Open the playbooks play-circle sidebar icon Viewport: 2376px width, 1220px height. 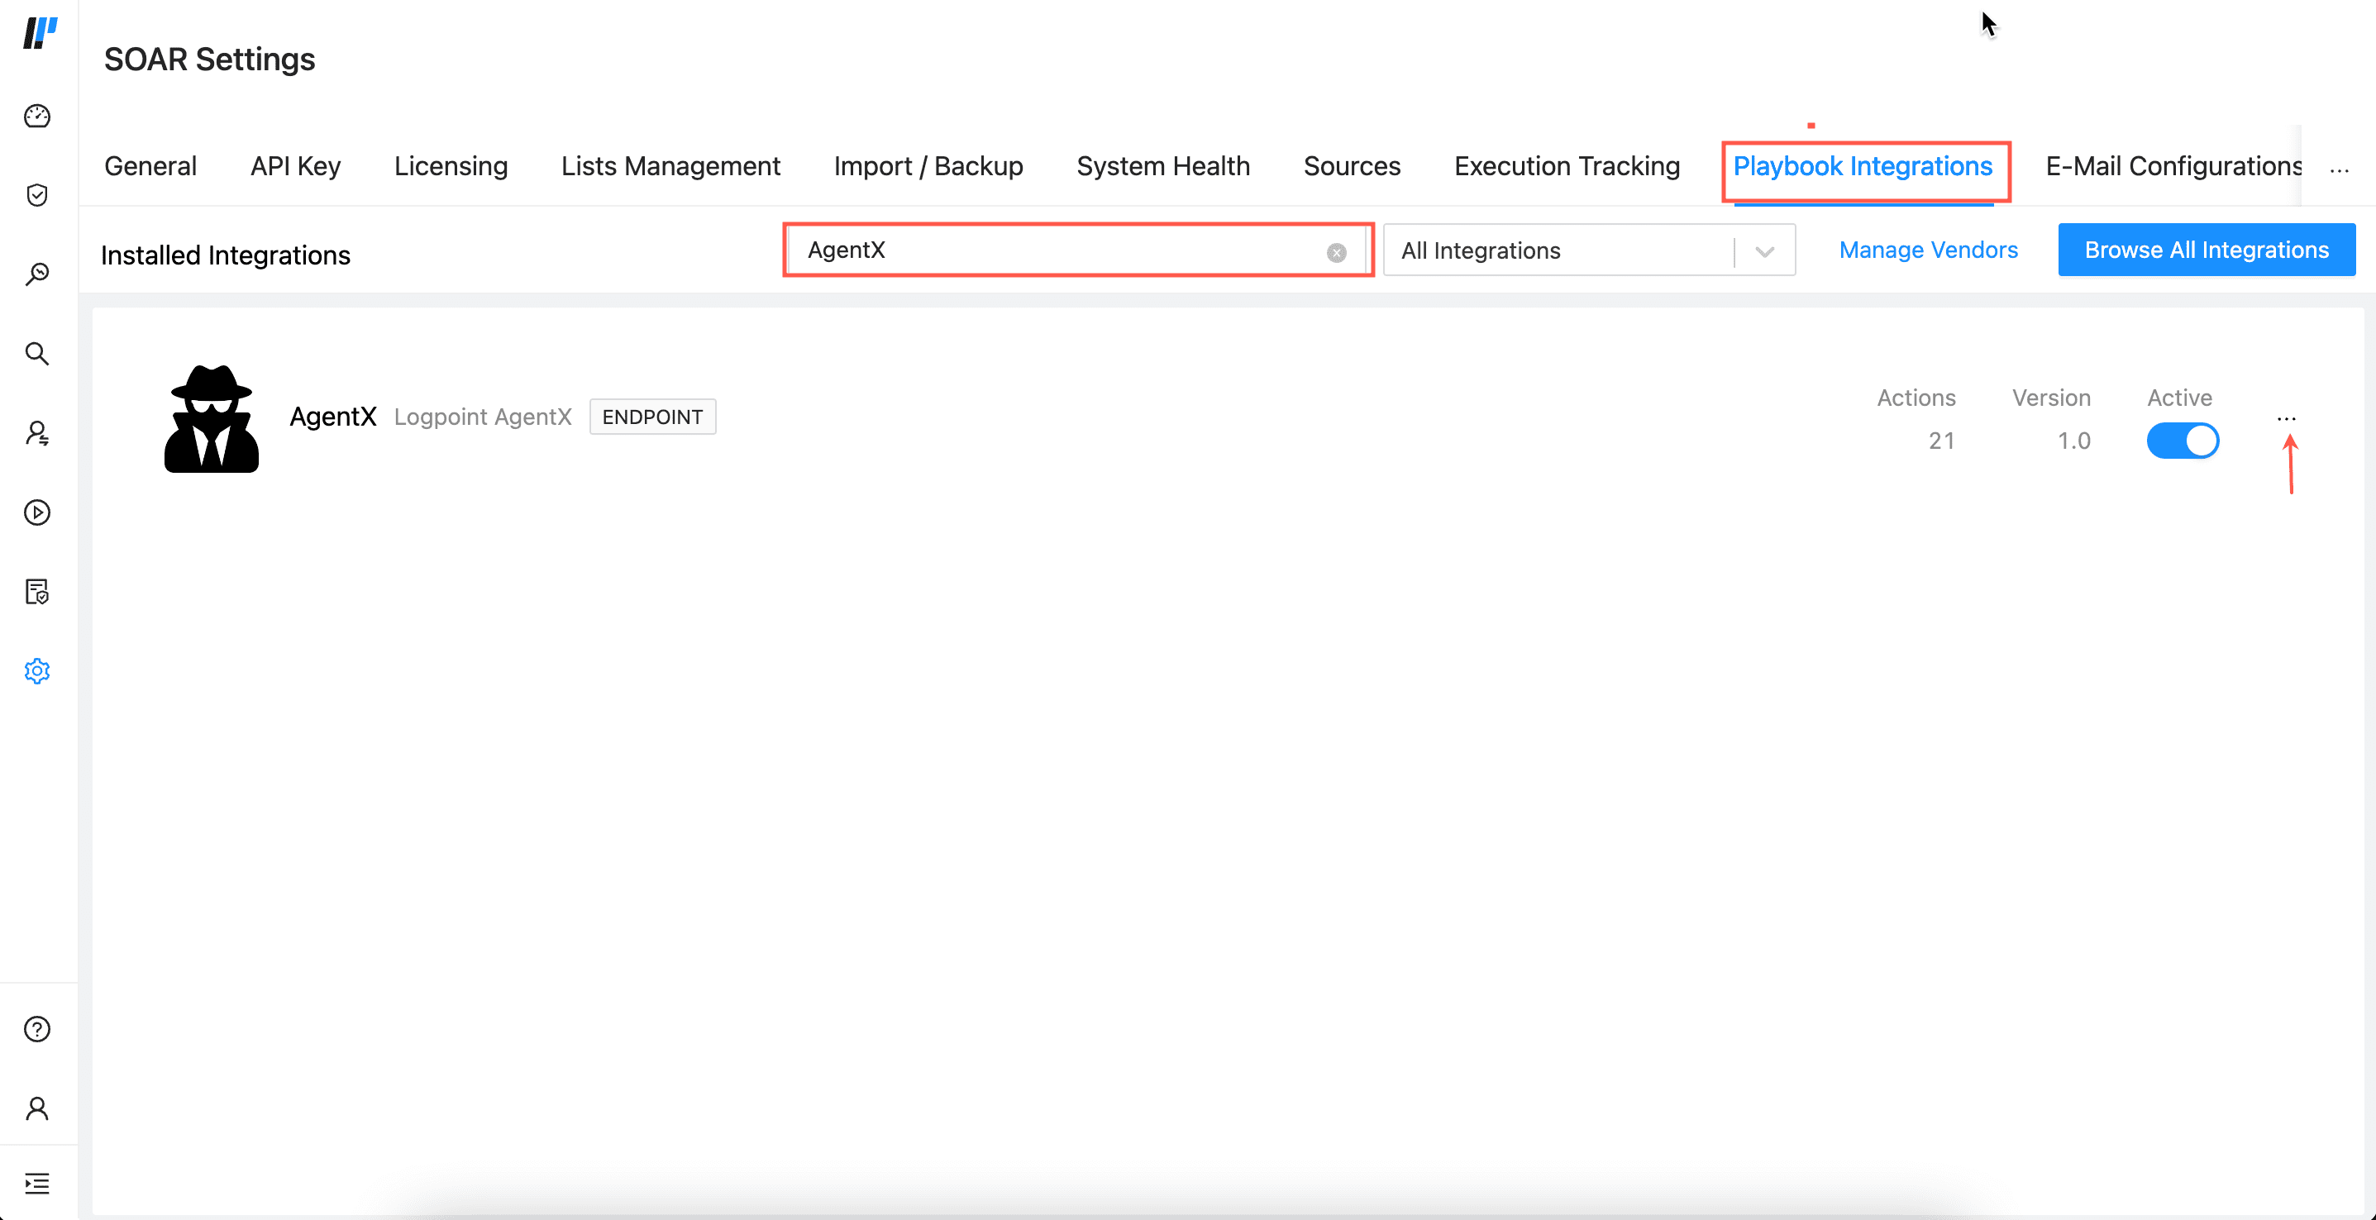(37, 512)
